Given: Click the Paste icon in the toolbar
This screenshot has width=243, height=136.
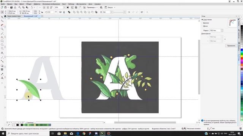Looking at the screenshot, I should tap(27, 8).
